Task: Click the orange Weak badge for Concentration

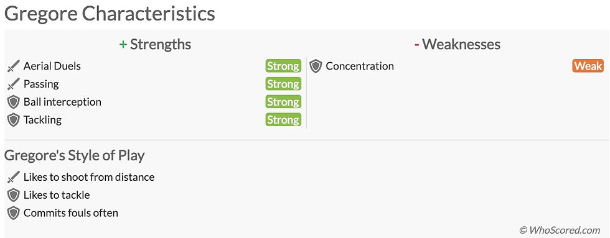Action: click(x=588, y=66)
